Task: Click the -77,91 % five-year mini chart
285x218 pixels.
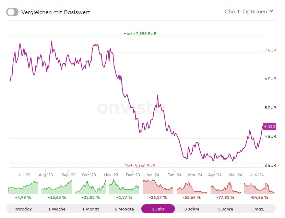Action: click(x=225, y=187)
